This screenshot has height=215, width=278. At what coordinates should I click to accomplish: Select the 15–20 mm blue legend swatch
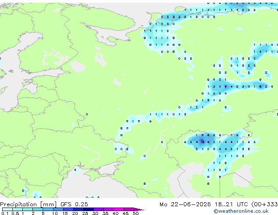click(68, 209)
